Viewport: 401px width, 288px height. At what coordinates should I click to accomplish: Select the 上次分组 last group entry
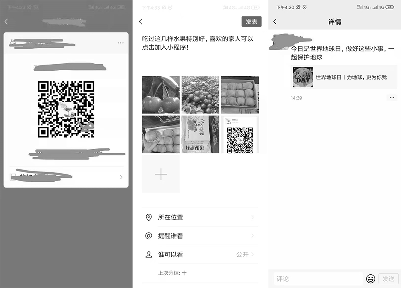(172, 273)
